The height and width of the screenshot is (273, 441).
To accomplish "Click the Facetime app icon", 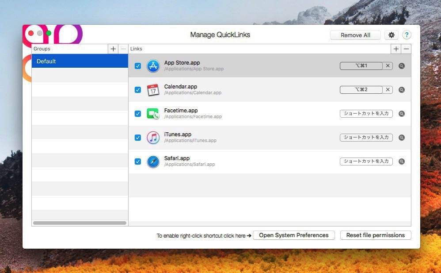I will pyautogui.click(x=153, y=114).
